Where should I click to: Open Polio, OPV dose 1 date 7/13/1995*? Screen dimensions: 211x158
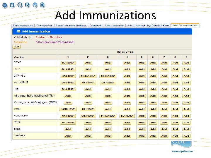pos(68,116)
